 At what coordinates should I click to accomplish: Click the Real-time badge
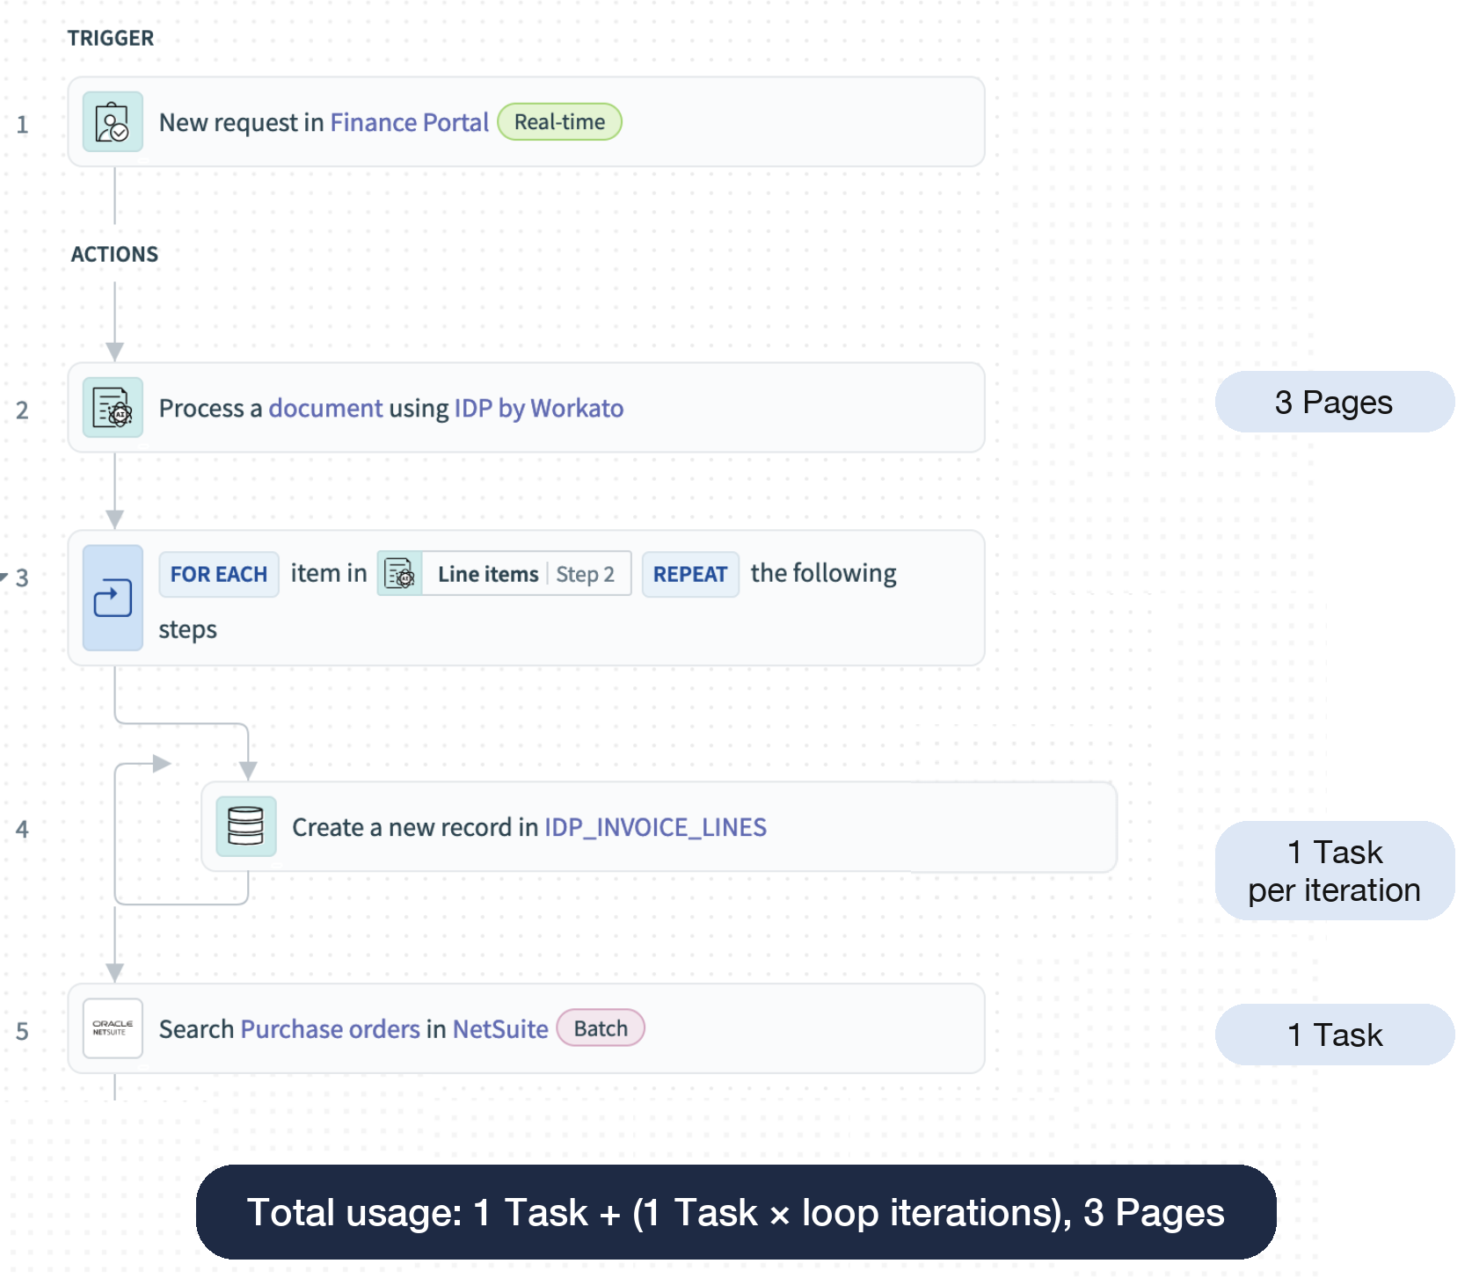tap(560, 122)
